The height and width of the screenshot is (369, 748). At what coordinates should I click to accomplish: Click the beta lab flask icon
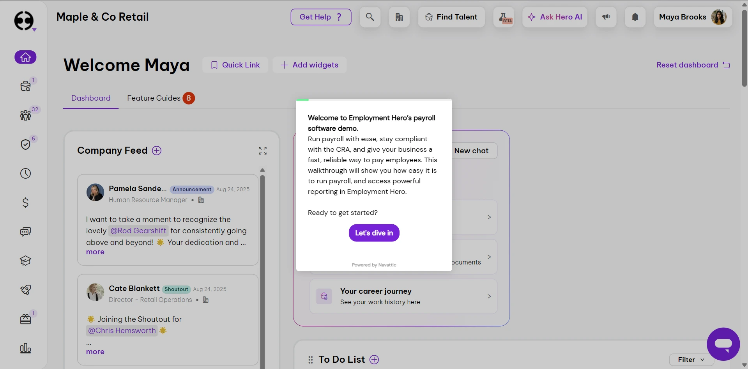pyautogui.click(x=504, y=17)
